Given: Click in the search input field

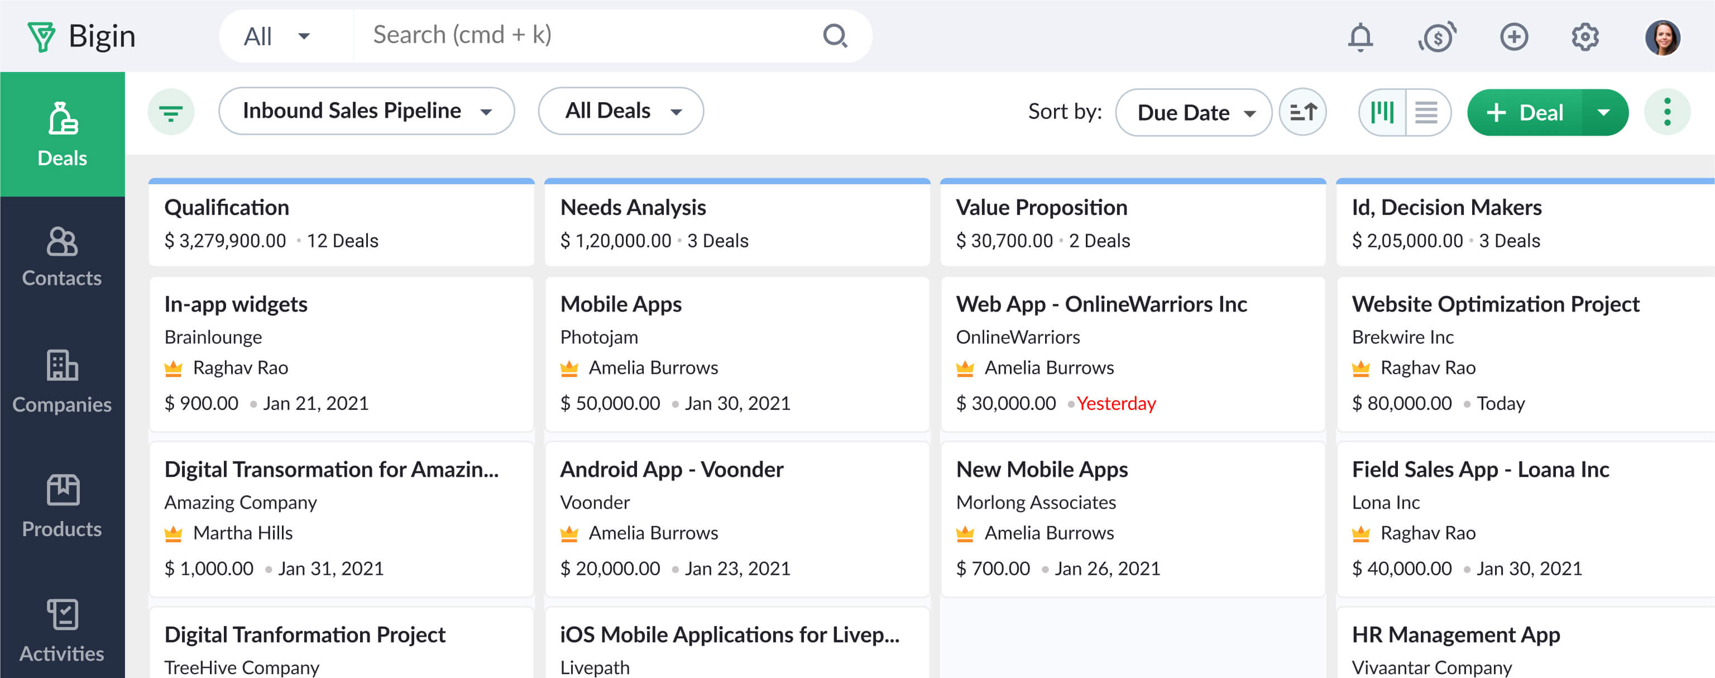Looking at the screenshot, I should 586,35.
